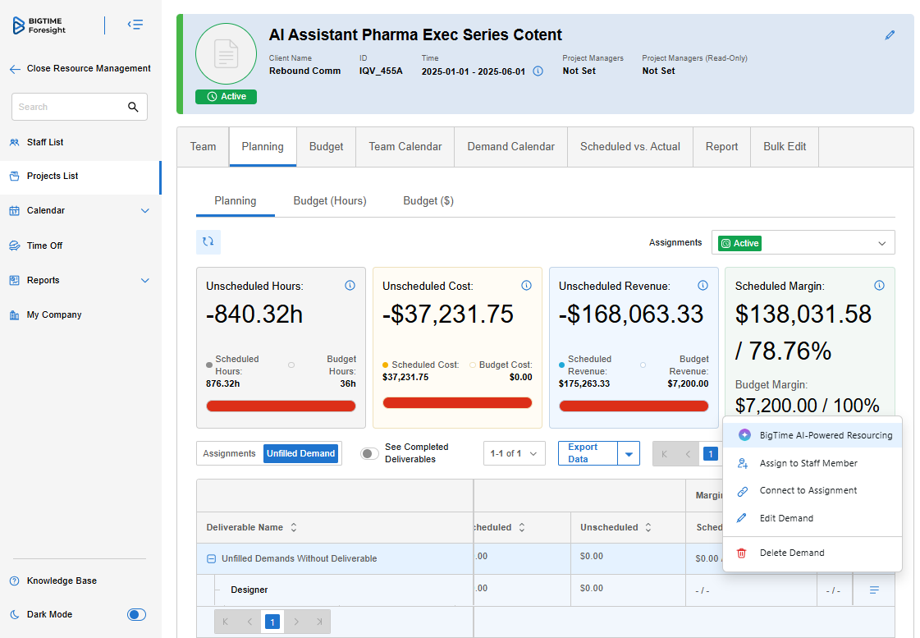Switch to the Demand Calendar tab
The height and width of the screenshot is (638, 920).
point(510,147)
